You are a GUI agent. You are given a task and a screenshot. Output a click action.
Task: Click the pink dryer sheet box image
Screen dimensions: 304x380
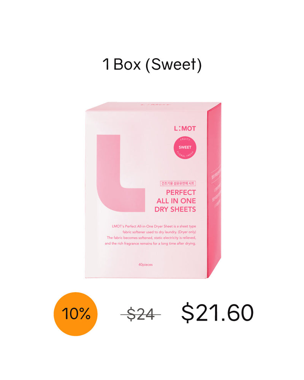(x=153, y=190)
